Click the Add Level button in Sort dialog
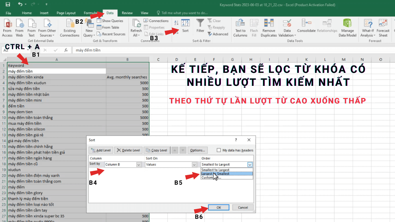 (101, 150)
